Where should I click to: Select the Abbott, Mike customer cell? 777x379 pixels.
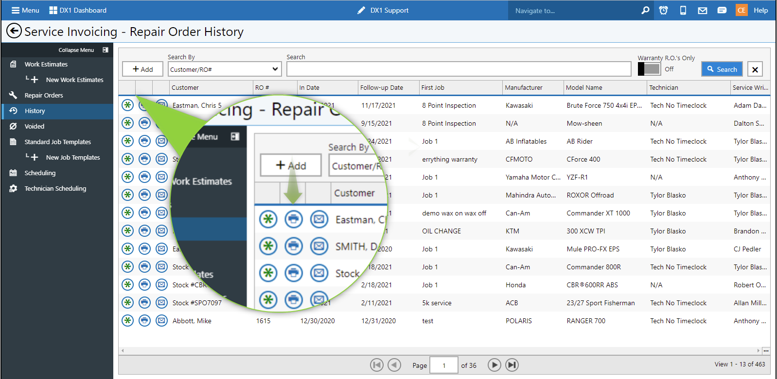coord(211,321)
